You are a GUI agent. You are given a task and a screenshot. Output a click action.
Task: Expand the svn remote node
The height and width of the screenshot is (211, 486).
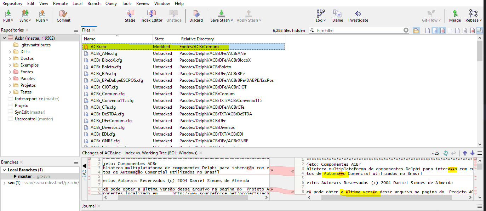(x=4, y=183)
